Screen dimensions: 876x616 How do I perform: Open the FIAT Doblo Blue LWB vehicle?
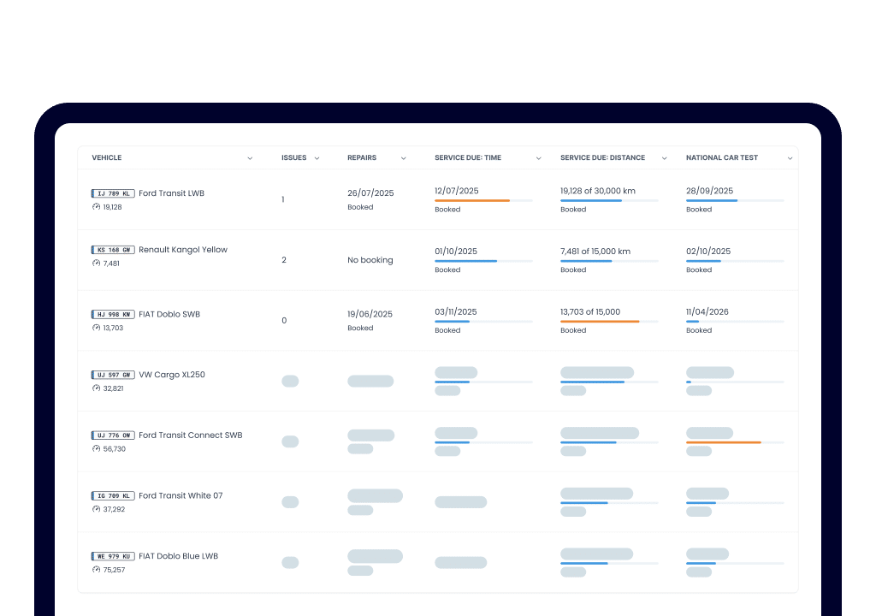[178, 556]
